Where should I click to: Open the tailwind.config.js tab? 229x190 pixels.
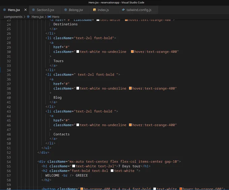[139, 10]
